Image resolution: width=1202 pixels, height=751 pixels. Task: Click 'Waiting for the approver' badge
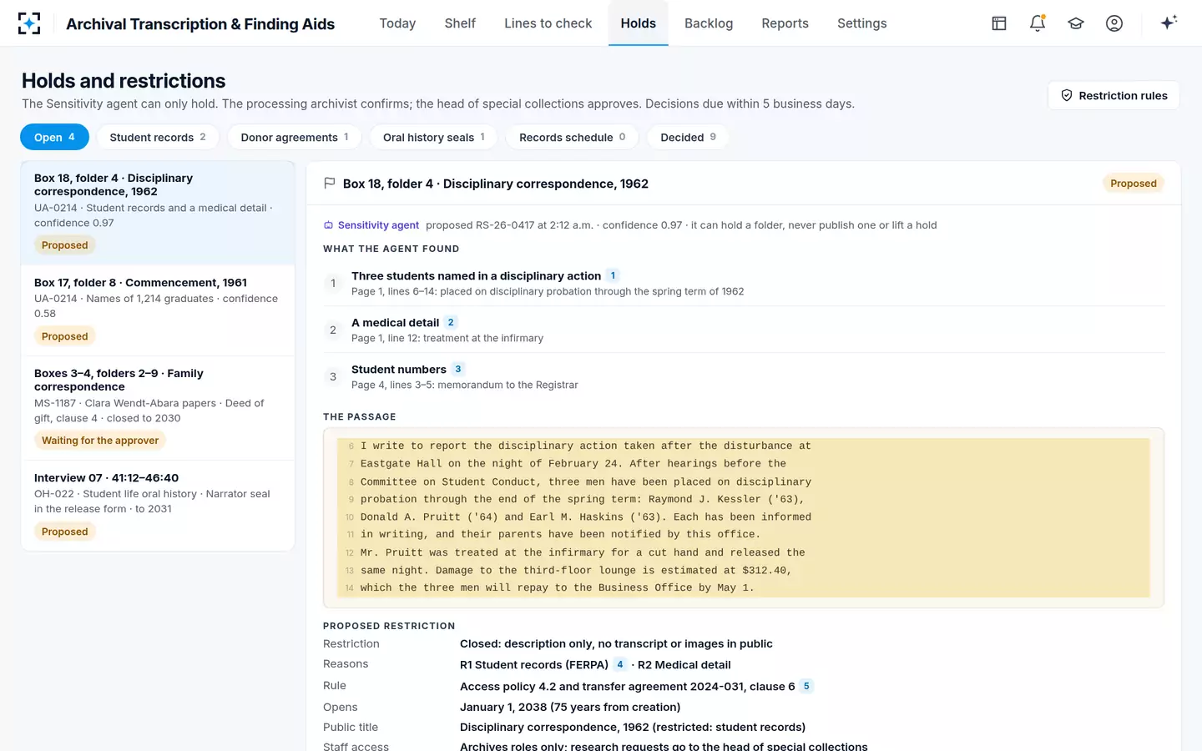click(x=100, y=441)
